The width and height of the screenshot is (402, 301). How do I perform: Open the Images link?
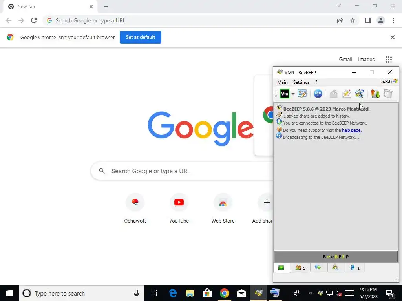(366, 60)
